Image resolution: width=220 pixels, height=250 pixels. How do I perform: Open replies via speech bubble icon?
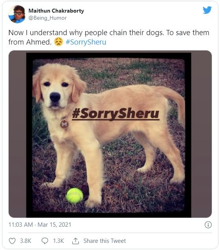tap(45, 241)
